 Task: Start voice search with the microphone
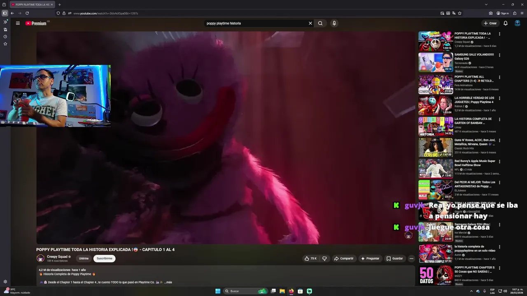(334, 23)
